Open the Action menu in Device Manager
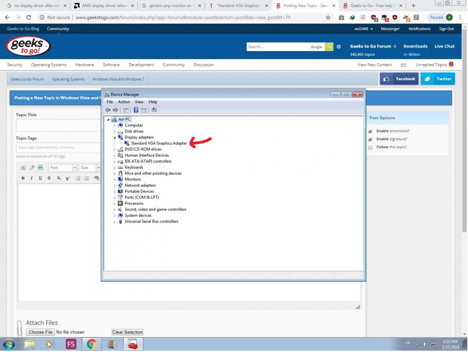This screenshot has height=352, width=468. click(x=124, y=102)
